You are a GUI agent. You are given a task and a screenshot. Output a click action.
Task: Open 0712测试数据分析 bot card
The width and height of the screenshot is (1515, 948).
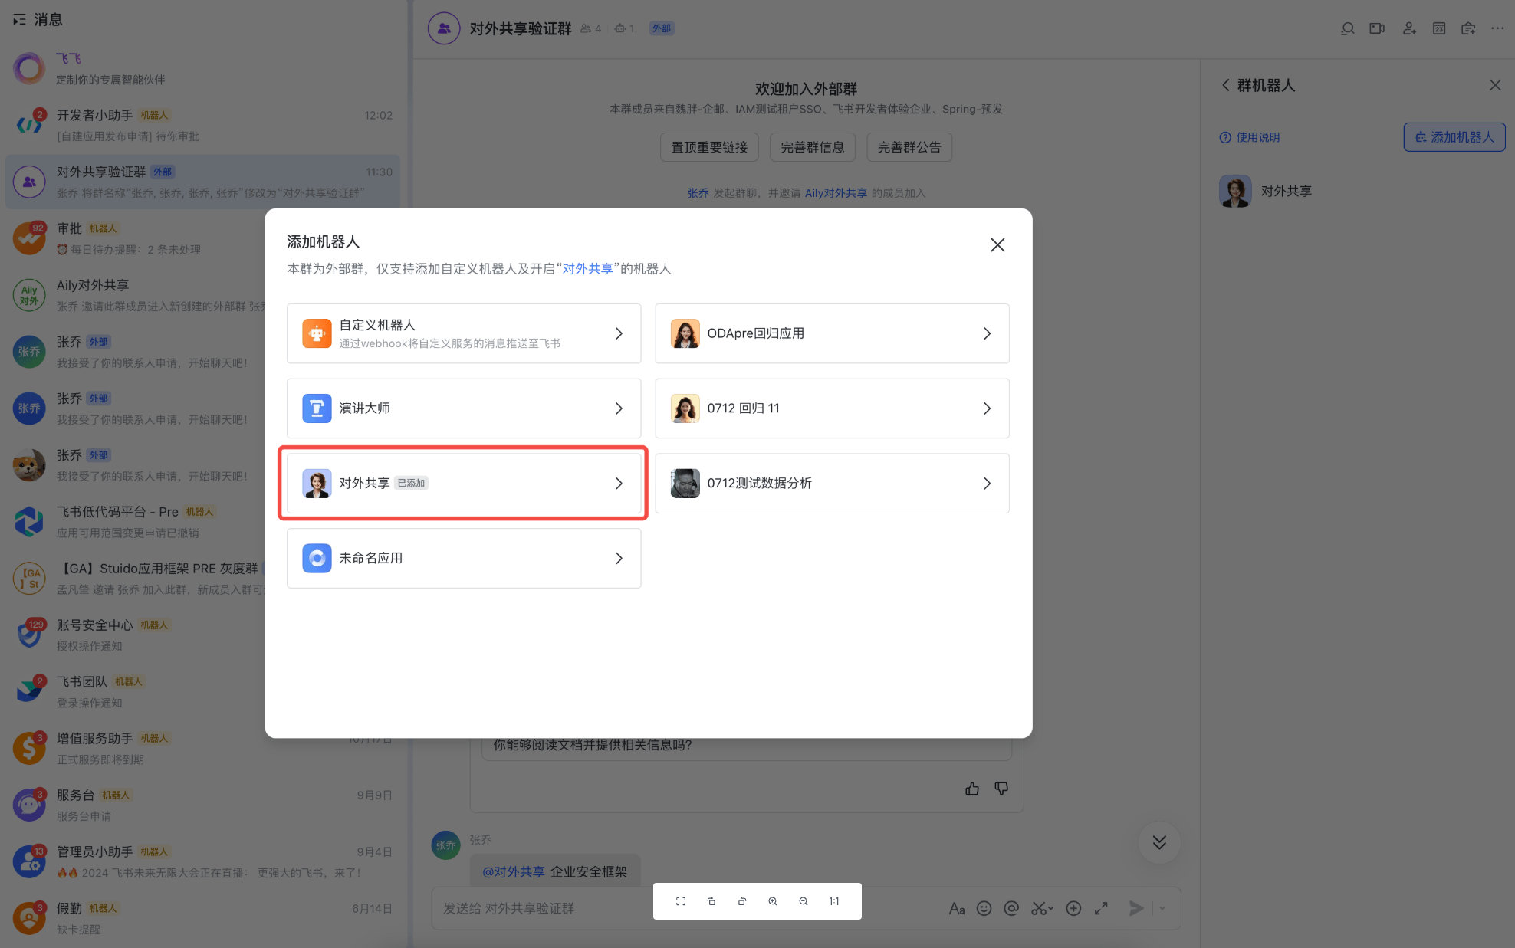click(x=832, y=484)
